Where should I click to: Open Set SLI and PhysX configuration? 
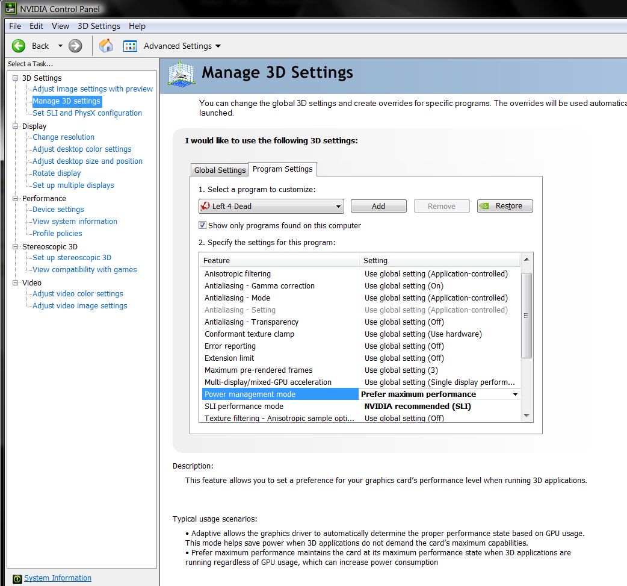point(87,113)
